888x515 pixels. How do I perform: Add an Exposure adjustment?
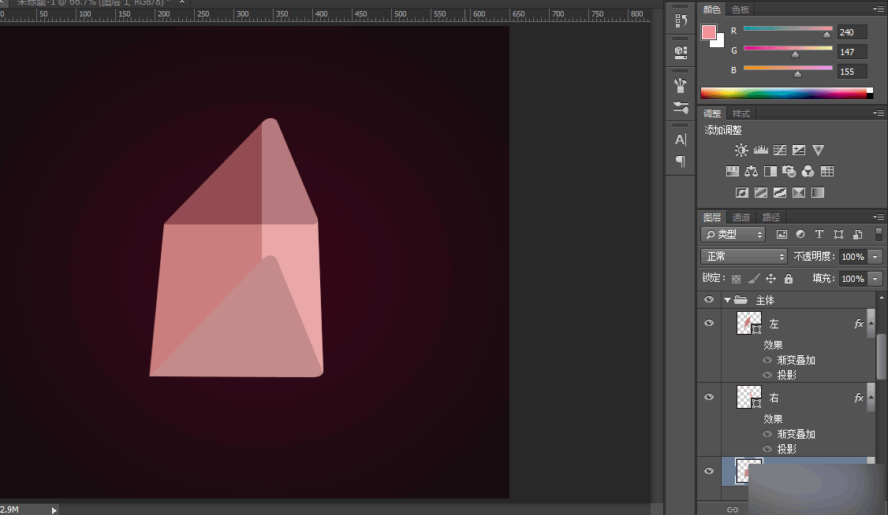pos(799,150)
